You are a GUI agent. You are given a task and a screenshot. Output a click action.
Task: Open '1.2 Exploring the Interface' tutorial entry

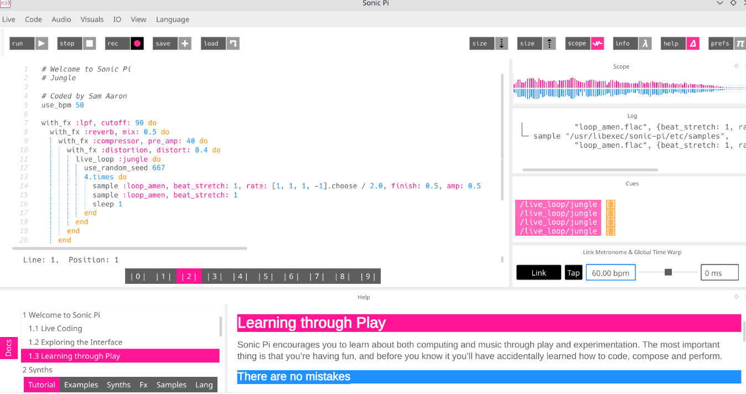coord(121,343)
